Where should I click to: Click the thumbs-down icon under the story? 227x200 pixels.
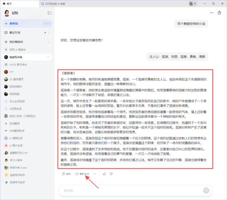coord(111,174)
